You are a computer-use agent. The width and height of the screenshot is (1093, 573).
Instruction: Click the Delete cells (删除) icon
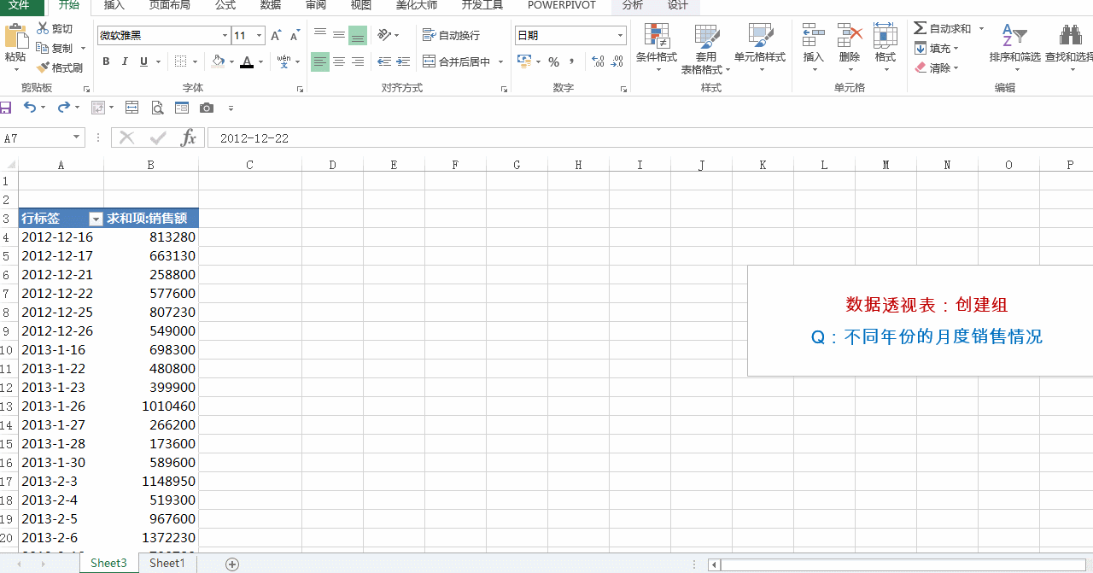click(850, 36)
